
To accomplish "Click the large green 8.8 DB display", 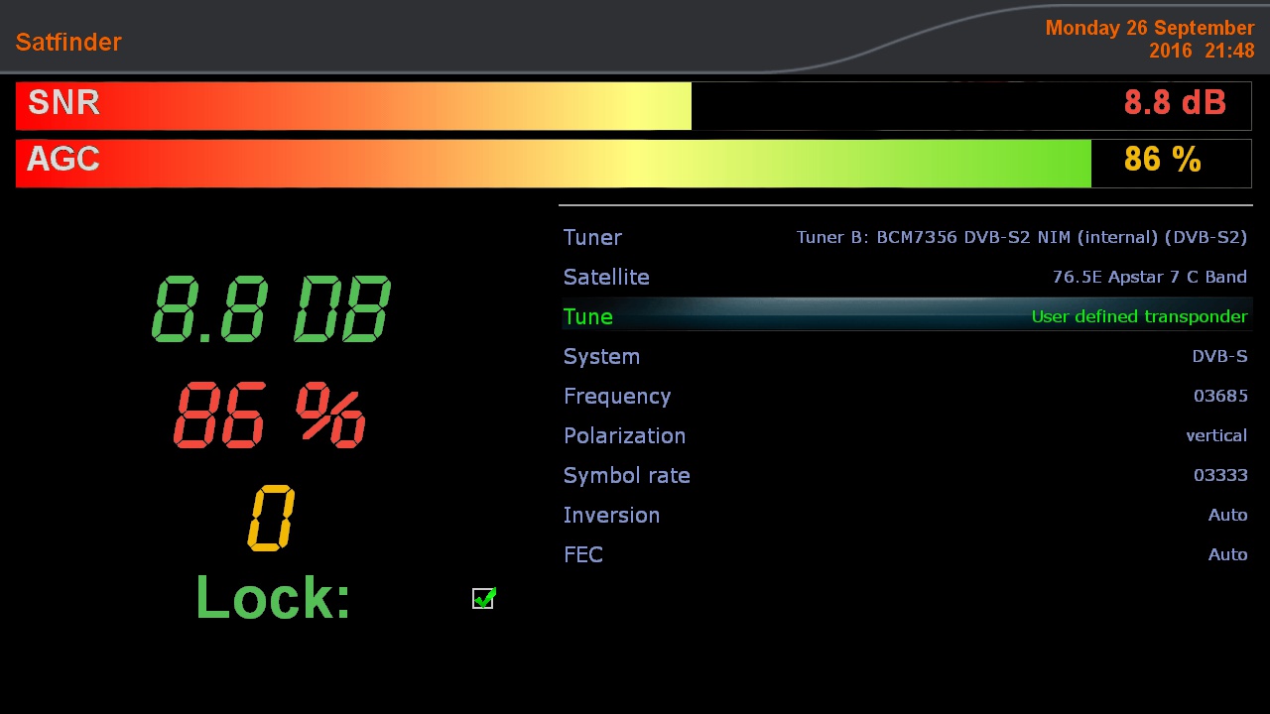I will pos(271,309).
